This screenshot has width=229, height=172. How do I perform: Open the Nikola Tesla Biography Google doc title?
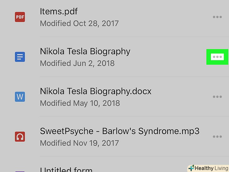tap(85, 51)
